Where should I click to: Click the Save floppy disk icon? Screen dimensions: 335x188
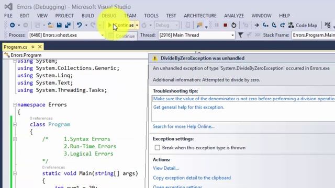[59, 25]
